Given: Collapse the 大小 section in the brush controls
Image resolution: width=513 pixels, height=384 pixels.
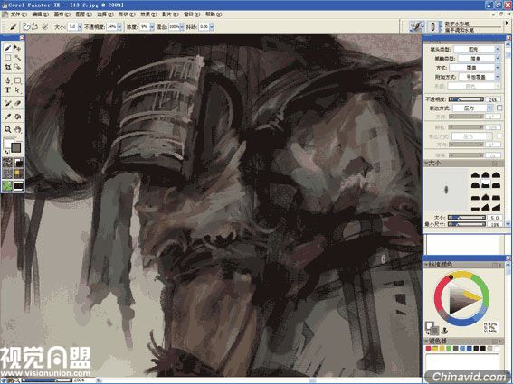Looking at the screenshot, I should [427, 163].
